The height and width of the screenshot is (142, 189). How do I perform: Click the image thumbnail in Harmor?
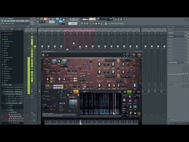(73, 104)
